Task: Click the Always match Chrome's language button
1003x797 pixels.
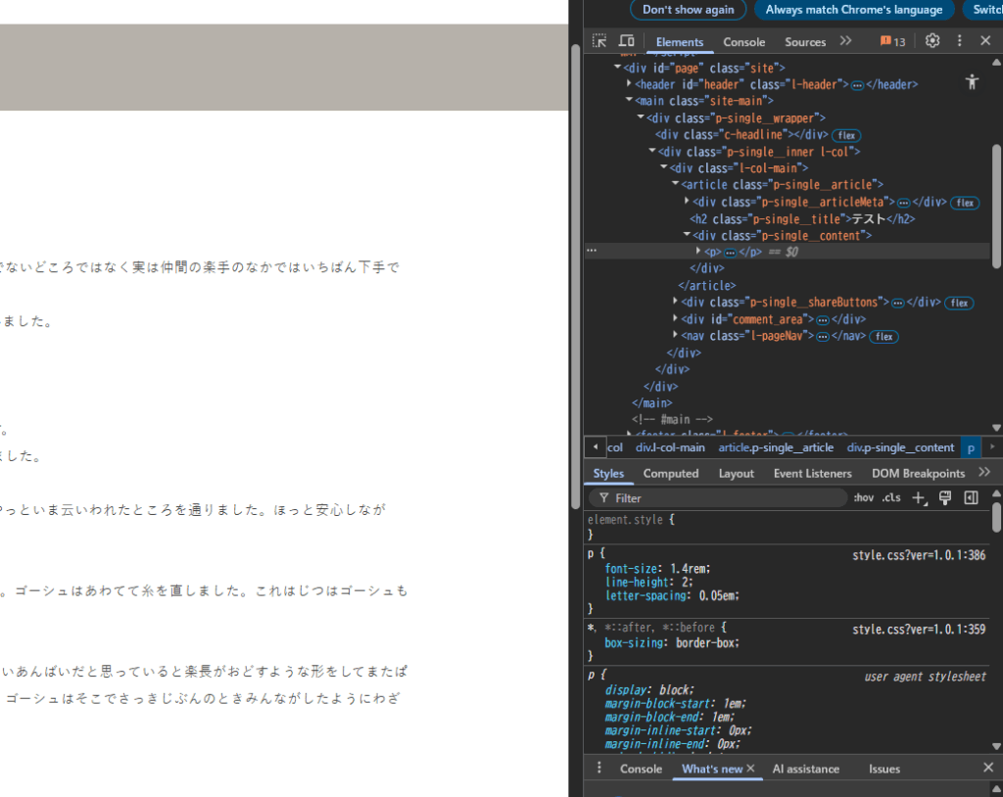Action: [x=853, y=10]
